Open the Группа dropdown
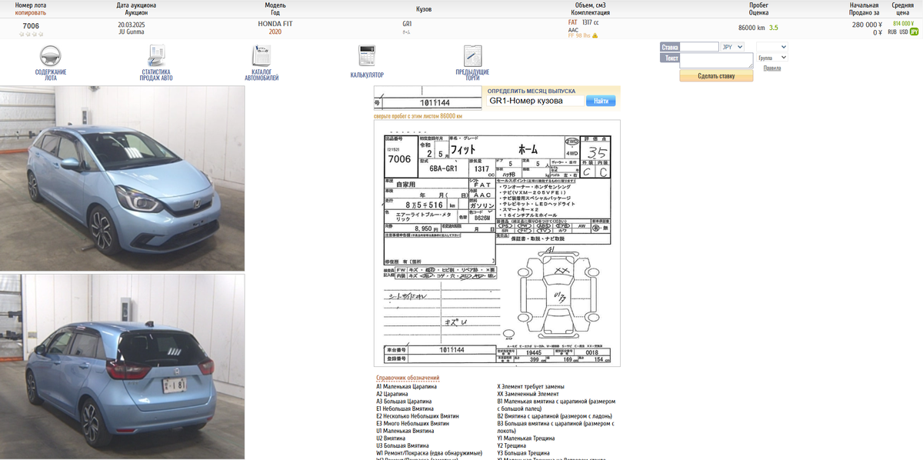Image resolution: width=923 pixels, height=460 pixels. click(x=772, y=58)
